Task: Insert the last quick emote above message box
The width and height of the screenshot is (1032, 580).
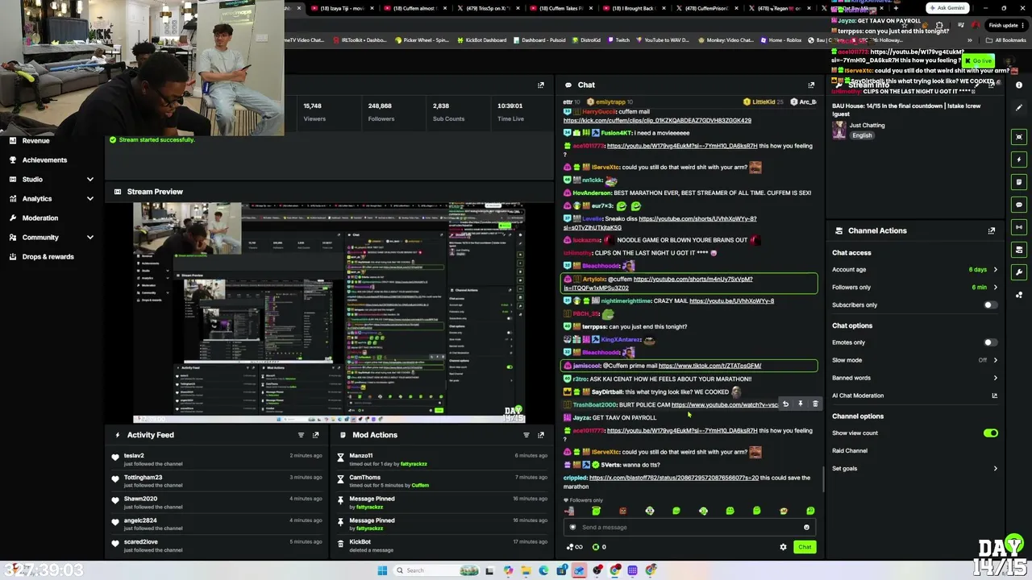Action: [x=810, y=511]
